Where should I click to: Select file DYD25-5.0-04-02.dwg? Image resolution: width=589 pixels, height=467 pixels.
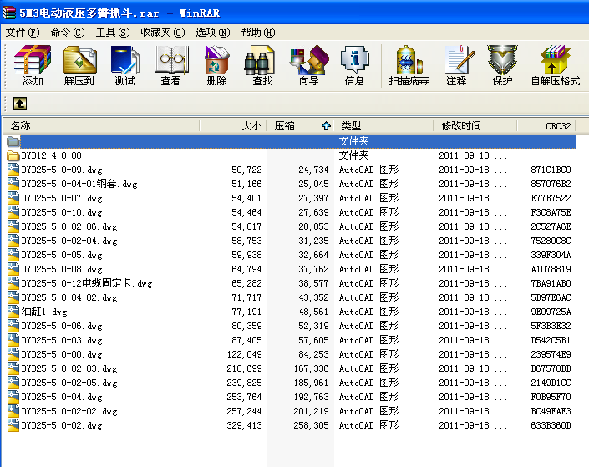[69, 297]
